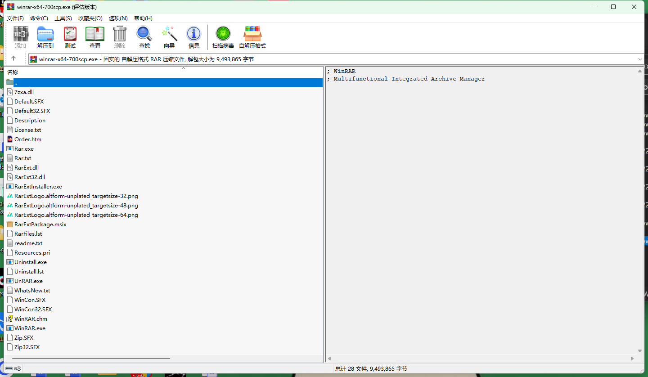Click the status bar total 28 文件 text
Screen dimensions: 648x377
[371, 368]
